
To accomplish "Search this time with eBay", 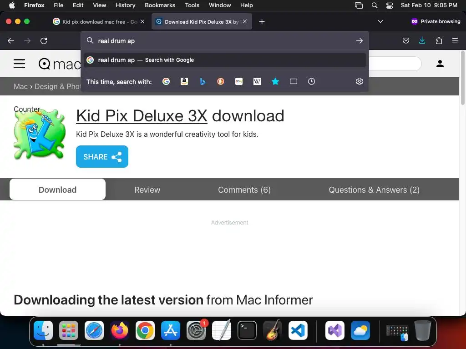I will coord(239,81).
